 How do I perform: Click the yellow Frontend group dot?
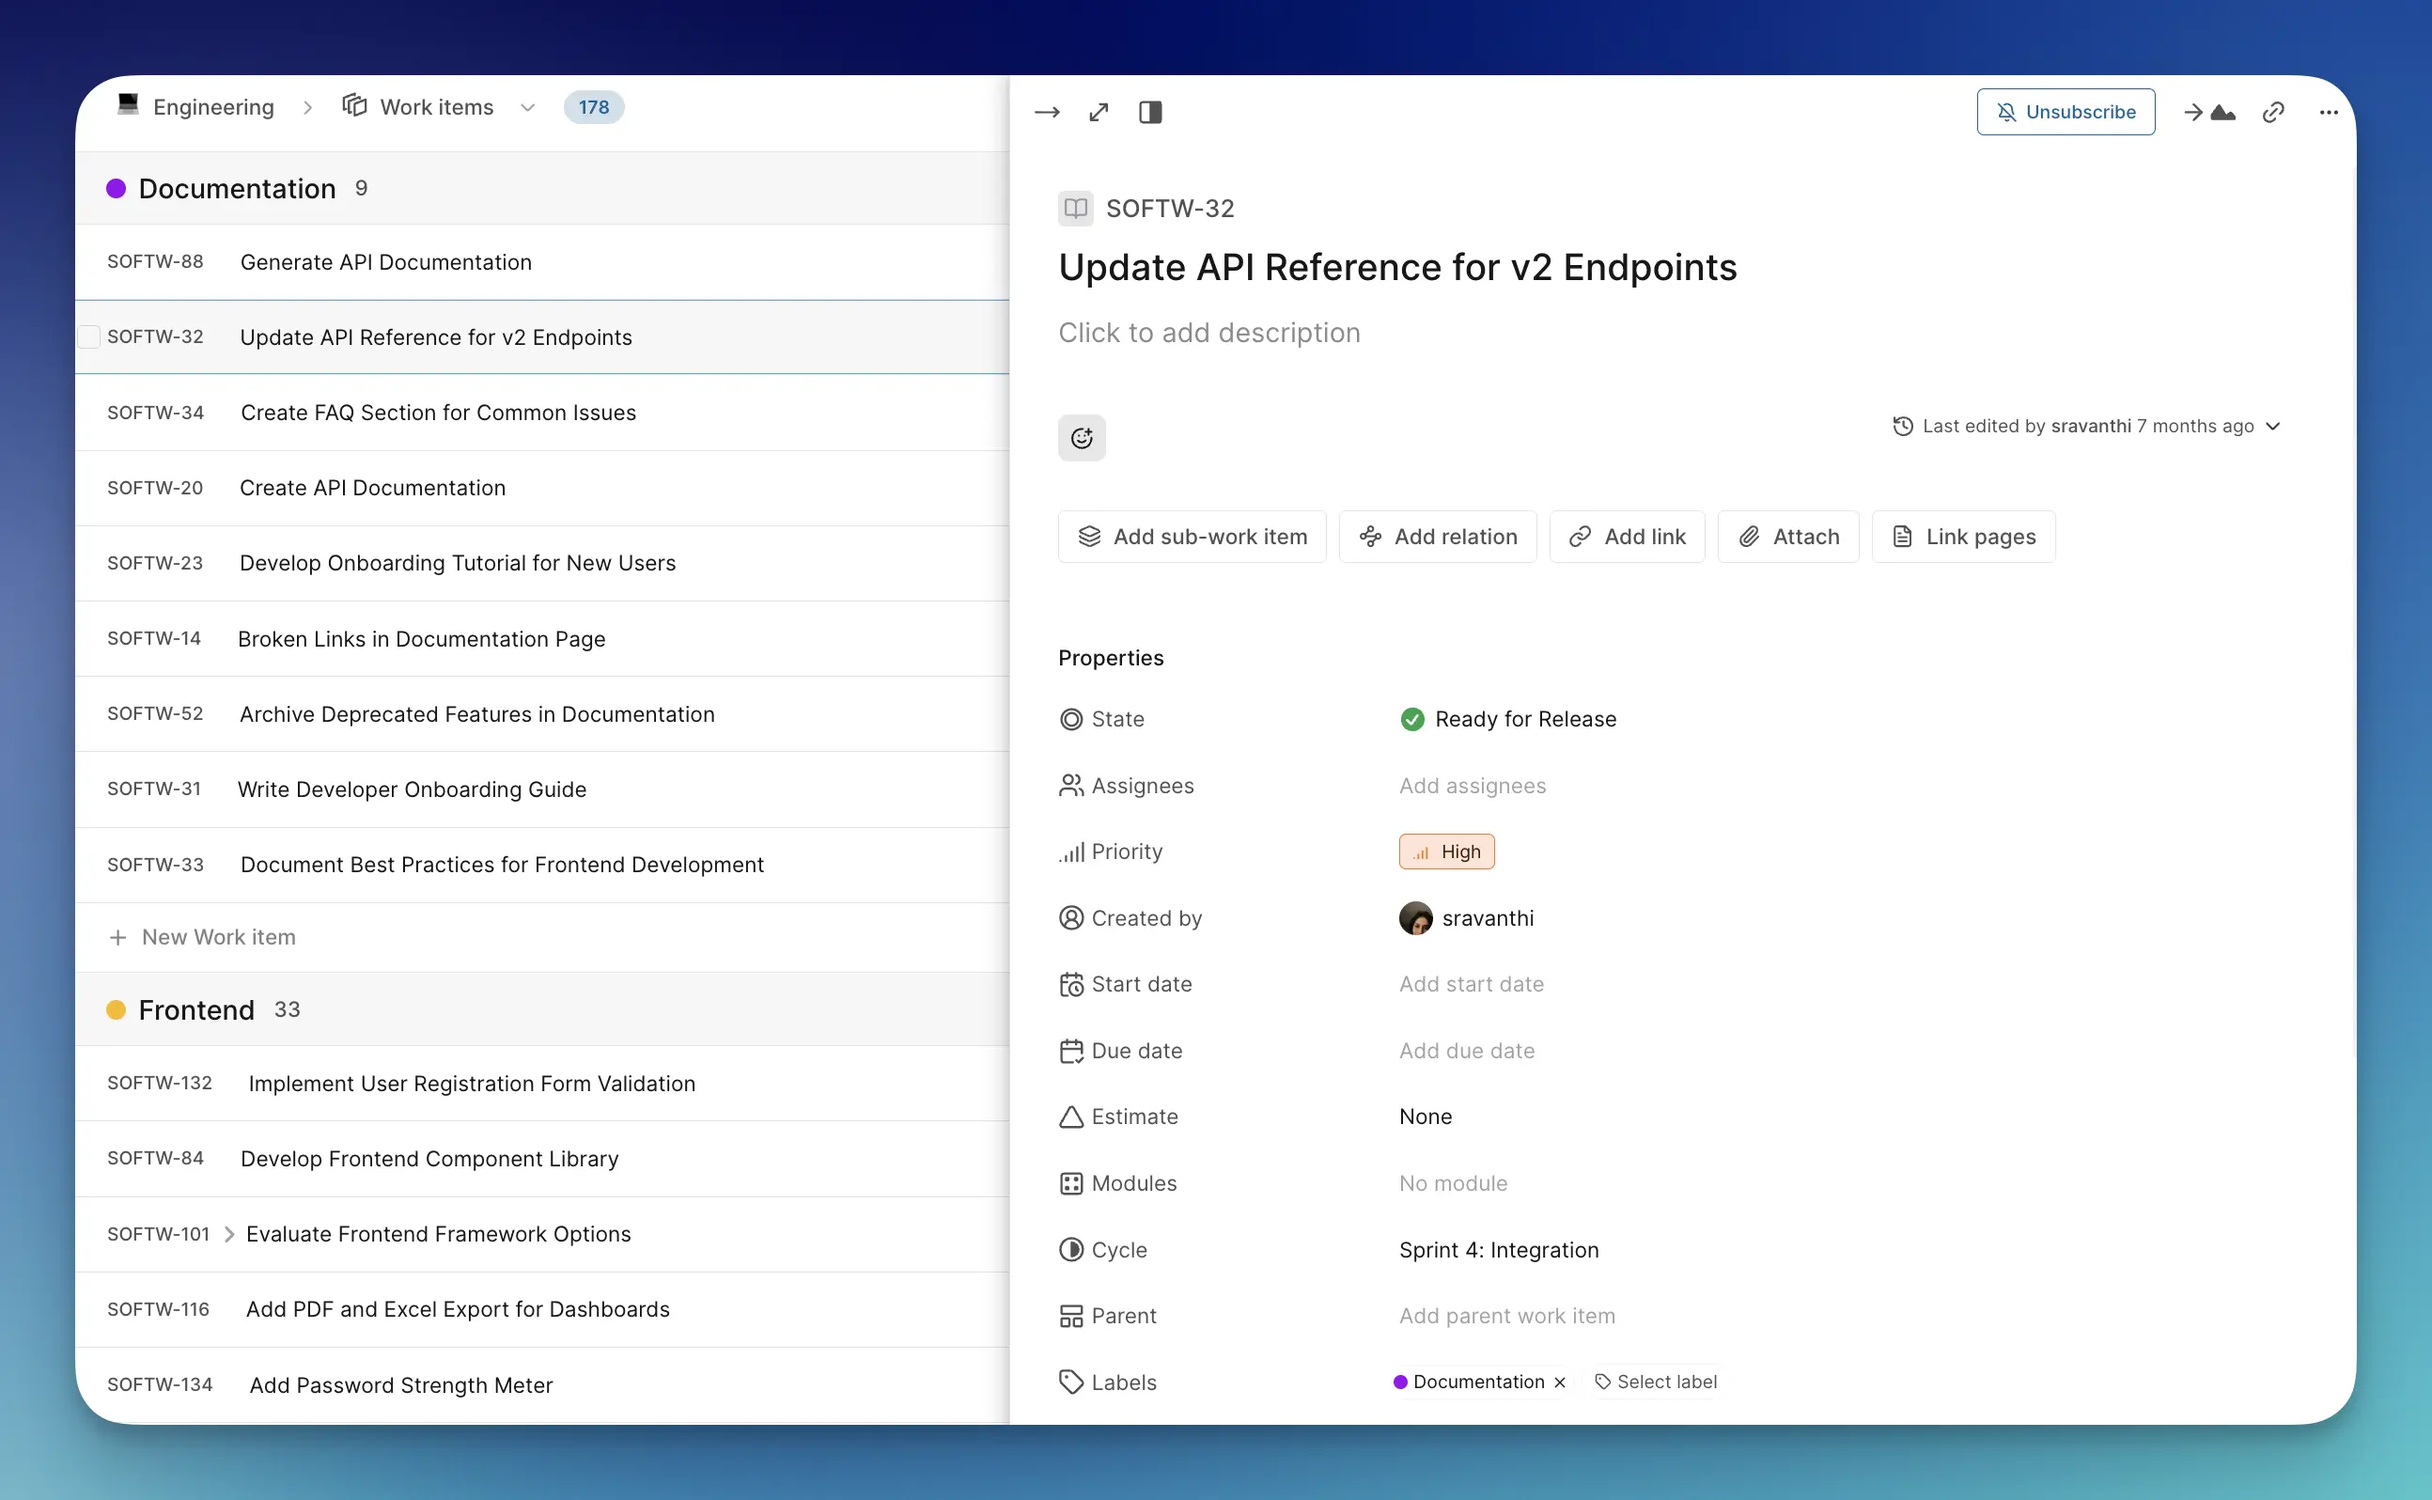click(116, 1010)
